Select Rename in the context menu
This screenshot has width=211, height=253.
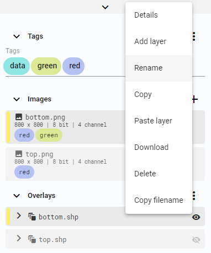click(159, 68)
